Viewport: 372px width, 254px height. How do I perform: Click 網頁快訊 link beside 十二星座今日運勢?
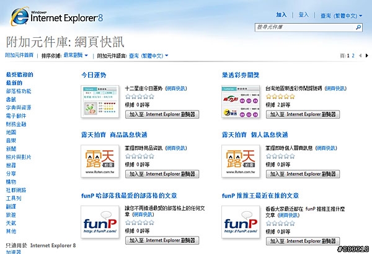pyautogui.click(x=176, y=88)
